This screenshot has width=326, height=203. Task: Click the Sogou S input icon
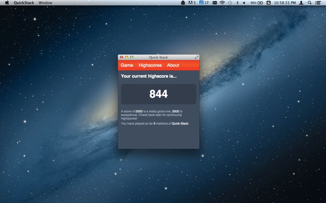[x=269, y=3]
